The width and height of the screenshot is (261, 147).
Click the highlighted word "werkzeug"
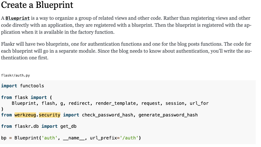pyautogui.click(x=25, y=115)
